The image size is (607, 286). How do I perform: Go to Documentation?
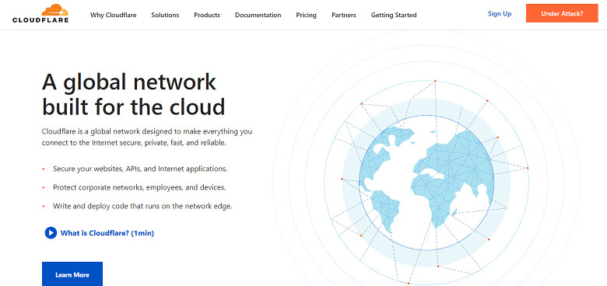pyautogui.click(x=258, y=15)
